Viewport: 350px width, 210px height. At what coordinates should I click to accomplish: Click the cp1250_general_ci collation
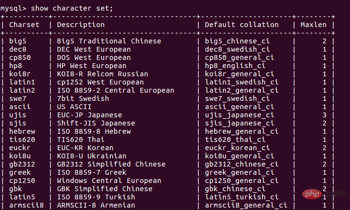click(242, 181)
